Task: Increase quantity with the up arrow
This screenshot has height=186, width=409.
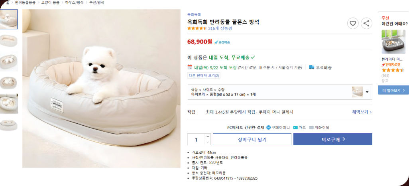Action: 207,137
